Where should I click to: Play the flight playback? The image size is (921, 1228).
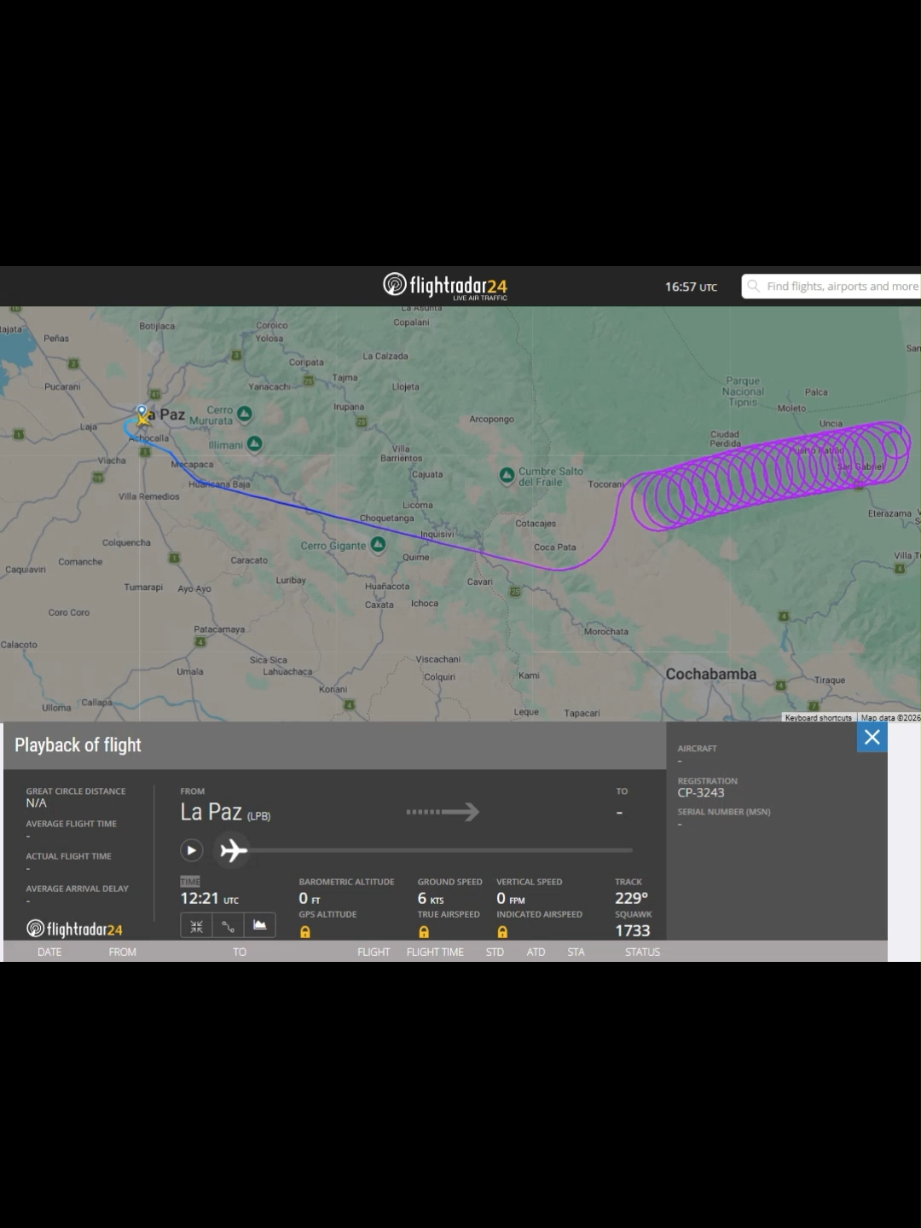(191, 850)
